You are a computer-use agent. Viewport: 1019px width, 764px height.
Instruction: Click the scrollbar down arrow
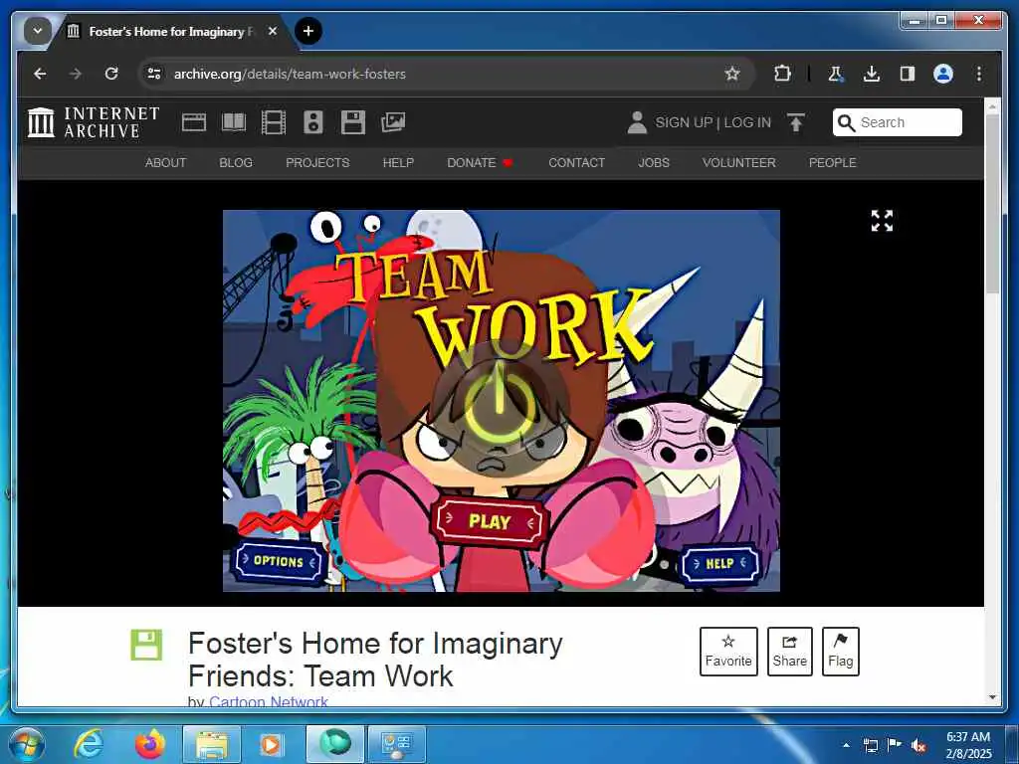click(992, 697)
